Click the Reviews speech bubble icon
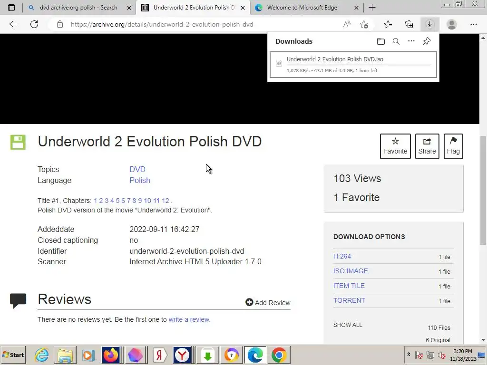Screen dimensions: 487x365 coord(18,300)
